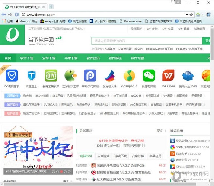This screenshot has height=186, width=214.
Task: Open the user account icon in title bar
Action: tap(178, 2)
